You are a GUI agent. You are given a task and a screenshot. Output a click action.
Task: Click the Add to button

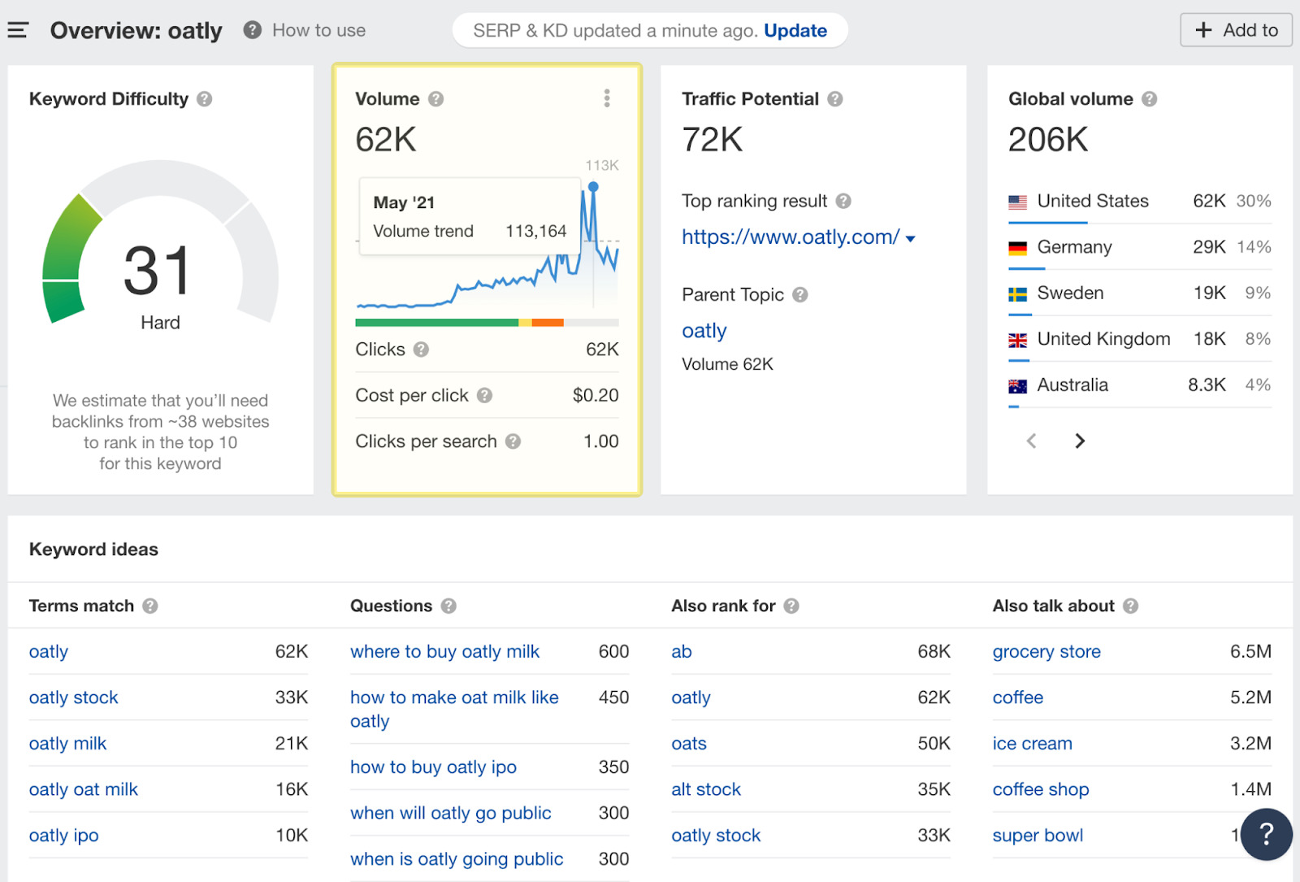1236,30
